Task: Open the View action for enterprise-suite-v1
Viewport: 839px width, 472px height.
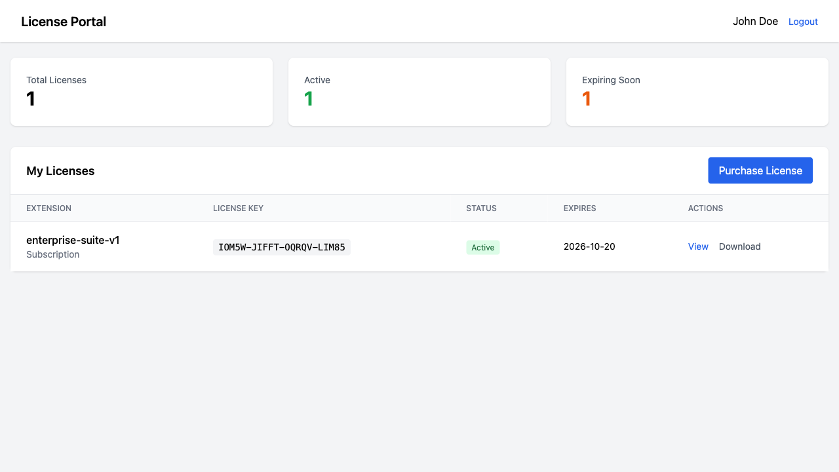Action: pyautogui.click(x=698, y=246)
